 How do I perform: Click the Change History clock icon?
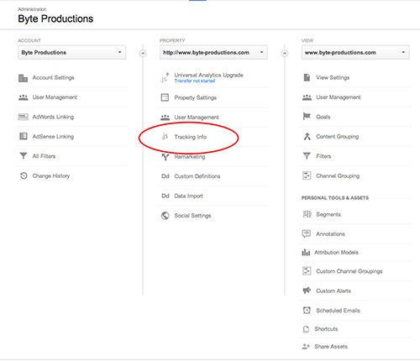point(24,175)
